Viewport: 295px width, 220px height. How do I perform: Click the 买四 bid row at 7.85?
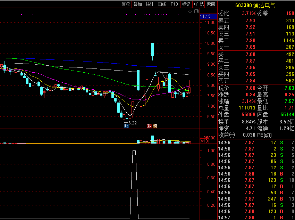[256, 74]
